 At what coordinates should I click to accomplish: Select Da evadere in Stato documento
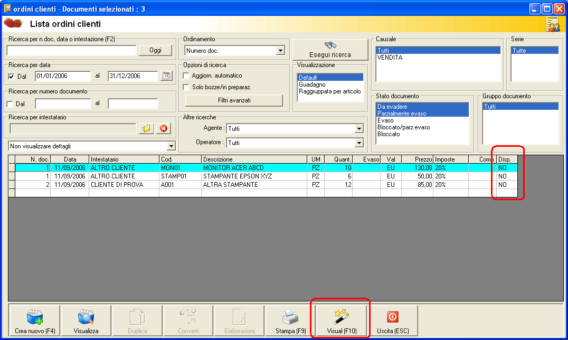click(422, 107)
